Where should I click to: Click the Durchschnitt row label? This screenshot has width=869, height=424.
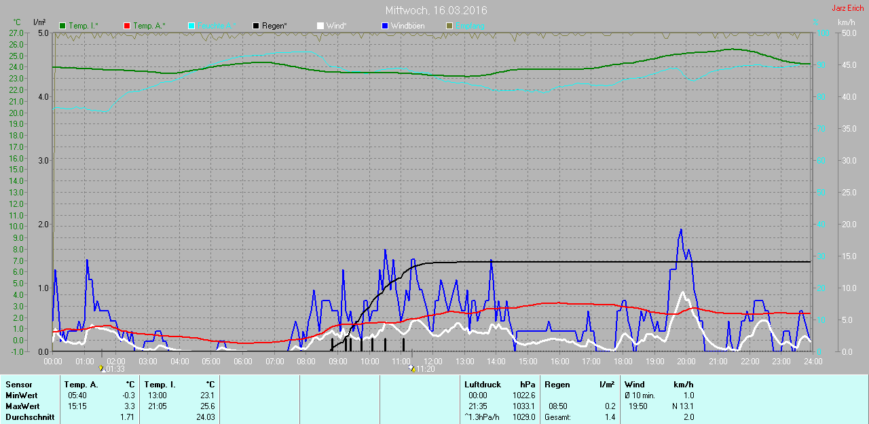click(30, 417)
